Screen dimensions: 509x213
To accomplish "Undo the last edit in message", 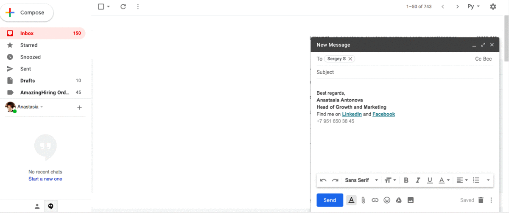I will pyautogui.click(x=323, y=180).
